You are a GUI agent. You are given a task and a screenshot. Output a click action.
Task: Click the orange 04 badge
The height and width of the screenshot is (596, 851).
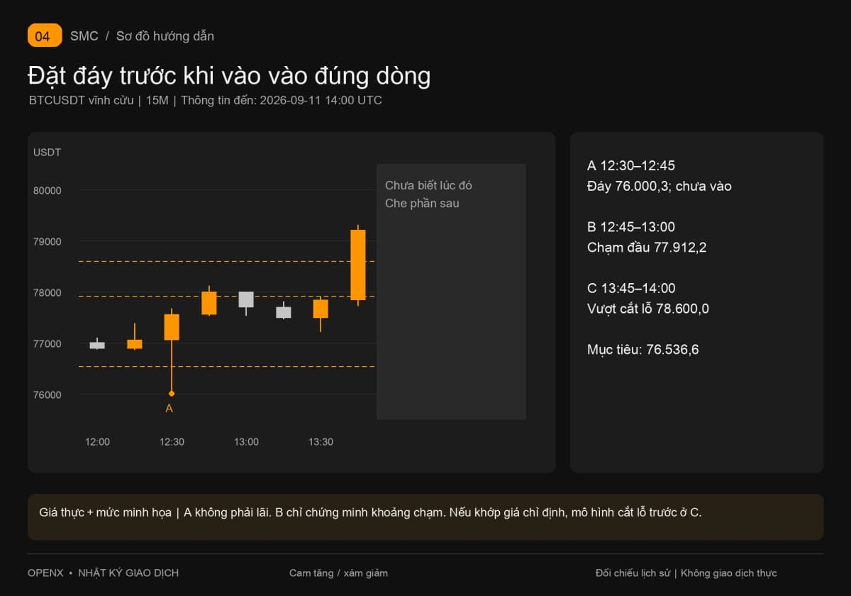pos(45,35)
